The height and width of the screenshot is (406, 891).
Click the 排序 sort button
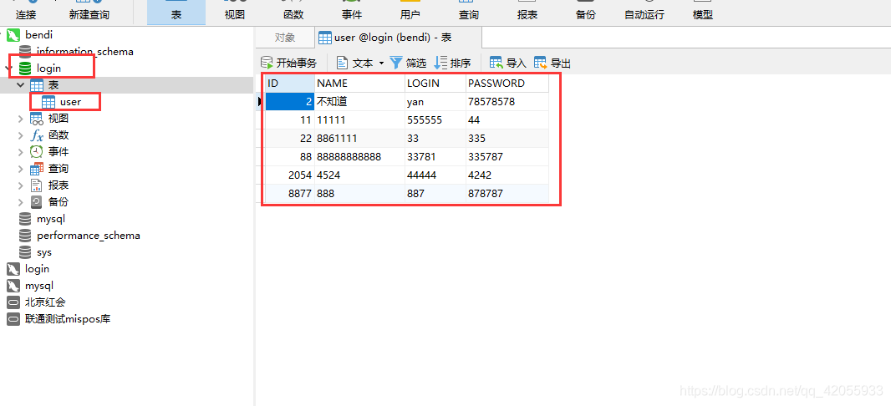[453, 63]
